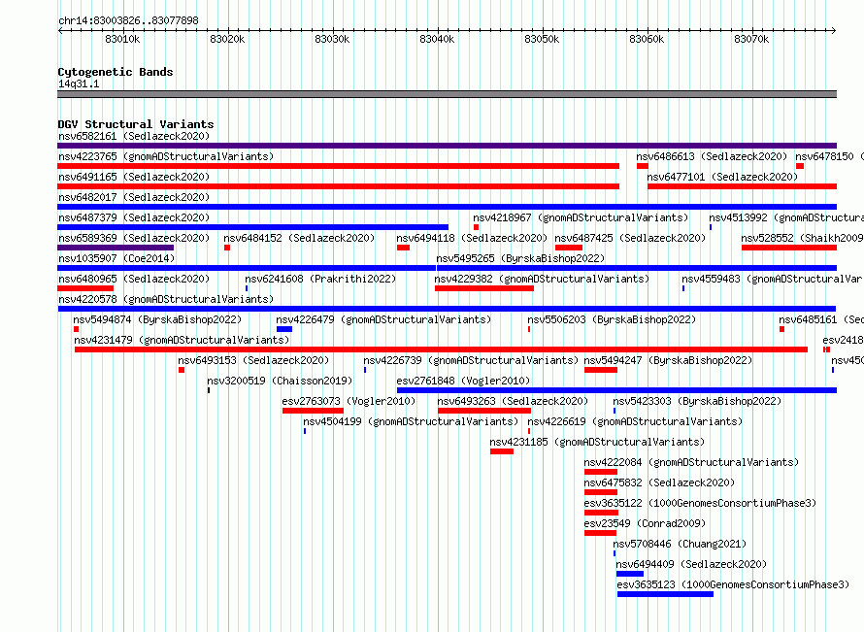
Task: Click esv23549 (Conrad2009) label
Action: (x=646, y=523)
